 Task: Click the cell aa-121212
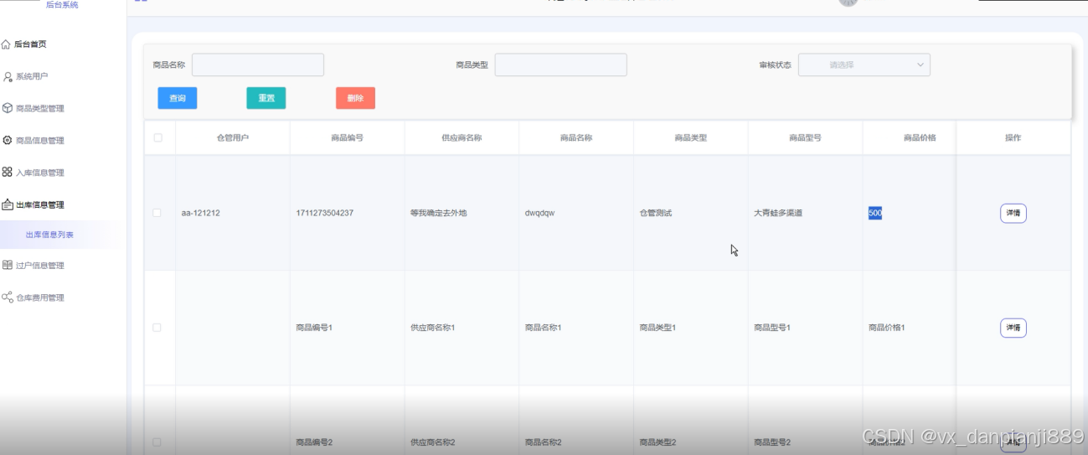pyautogui.click(x=201, y=213)
